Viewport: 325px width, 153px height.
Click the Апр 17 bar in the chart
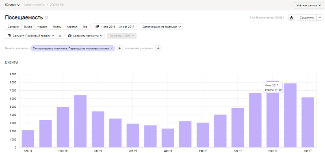(238, 127)
